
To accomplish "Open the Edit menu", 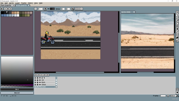I will pos(6,3).
